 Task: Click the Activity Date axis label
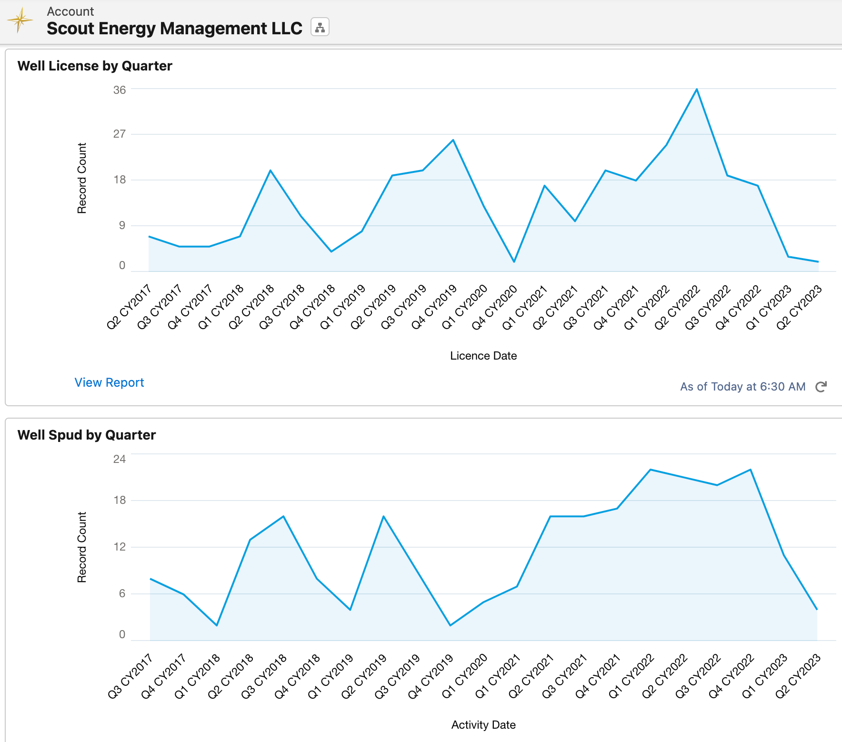[483, 724]
